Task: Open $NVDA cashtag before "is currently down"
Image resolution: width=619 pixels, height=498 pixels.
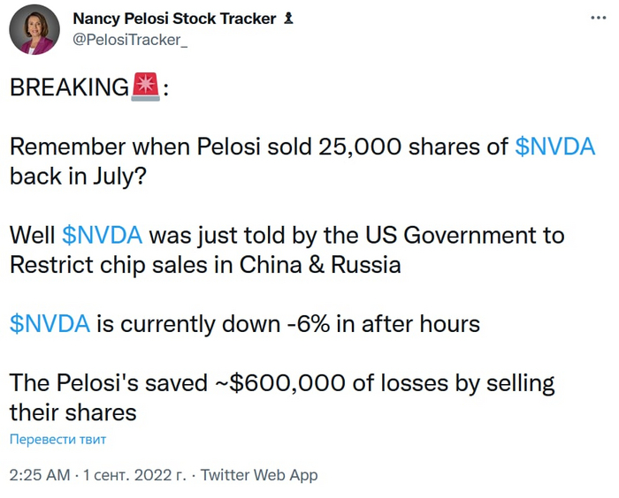Action: pos(50,323)
